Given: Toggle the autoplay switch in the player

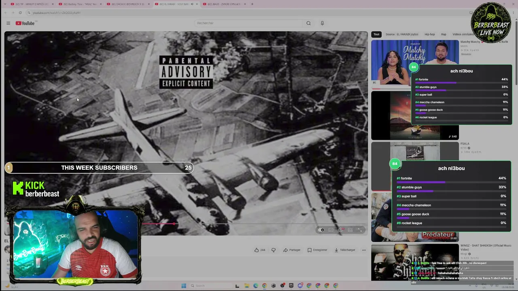Looking at the screenshot, I should 322,230.
